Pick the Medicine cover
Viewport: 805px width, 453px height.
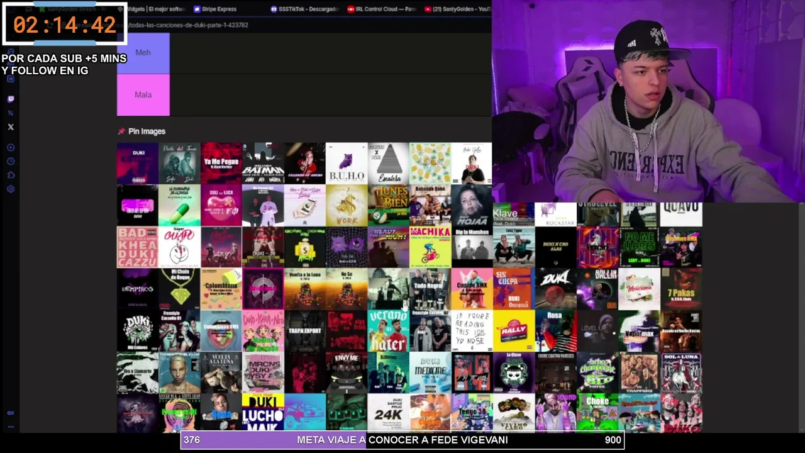click(x=430, y=372)
